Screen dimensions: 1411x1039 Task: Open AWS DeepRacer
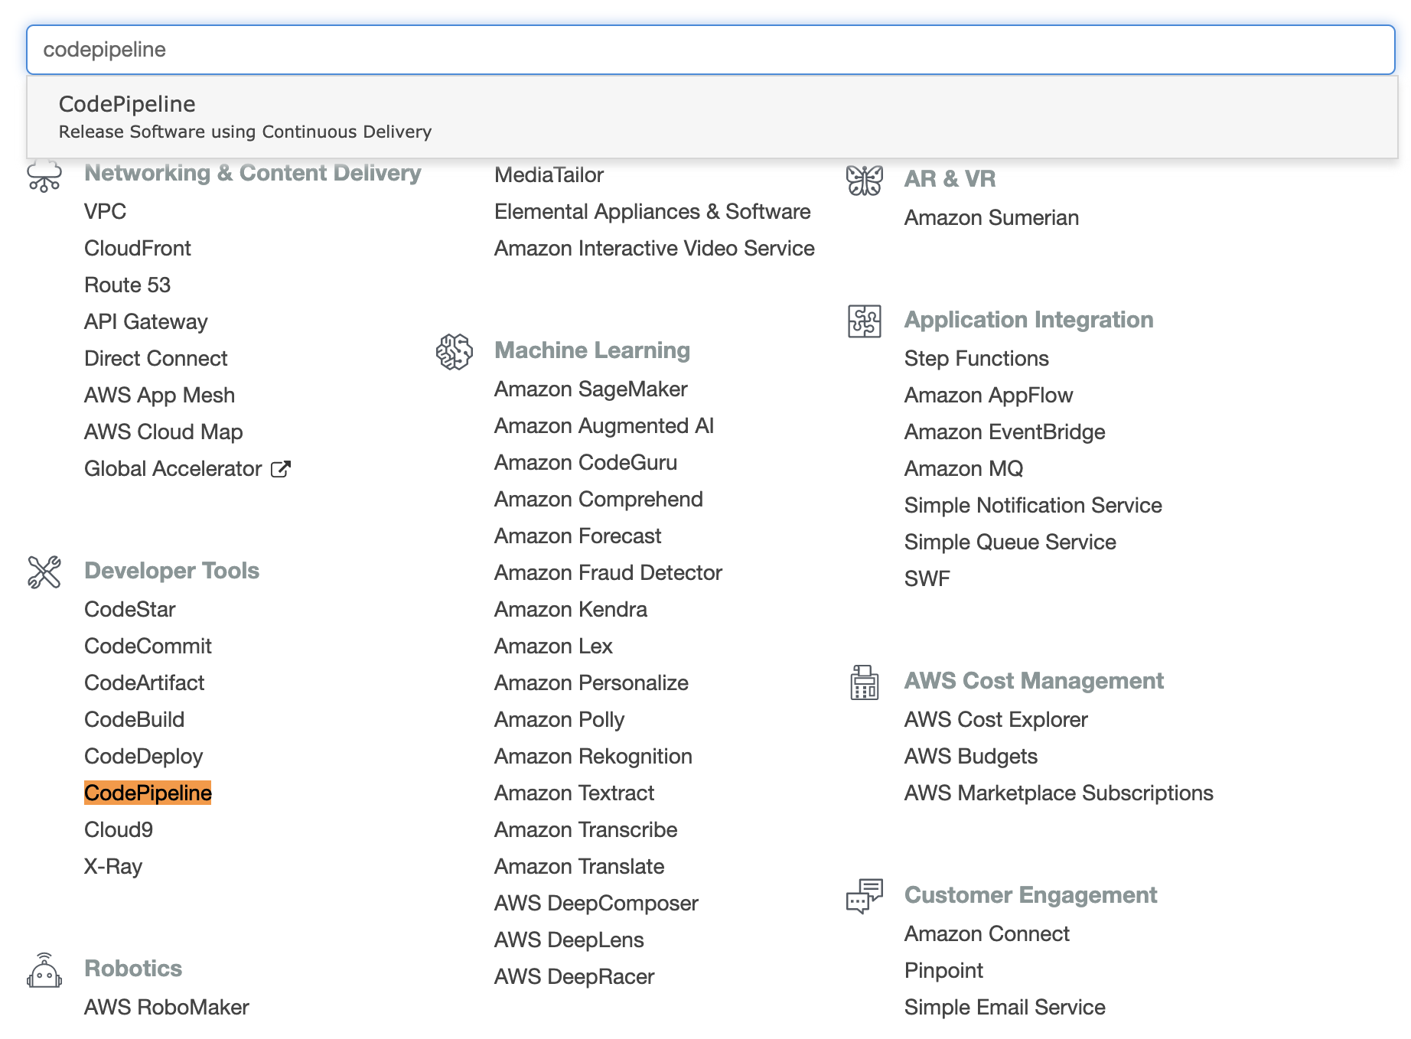[575, 976]
